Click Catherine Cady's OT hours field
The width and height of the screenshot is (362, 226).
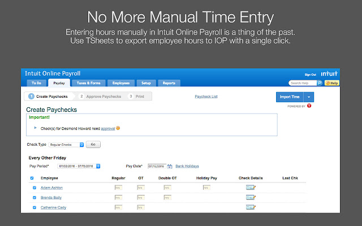pyautogui.click(x=141, y=207)
